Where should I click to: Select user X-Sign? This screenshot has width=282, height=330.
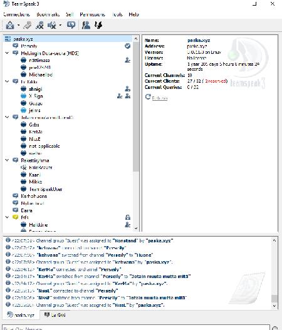coord(36,96)
